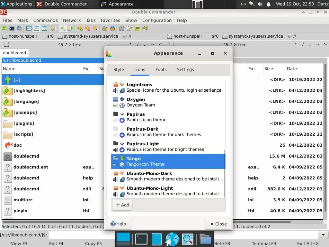Click the Extract files toolbar icon
This screenshot has width=329, height=247.
[113, 28]
